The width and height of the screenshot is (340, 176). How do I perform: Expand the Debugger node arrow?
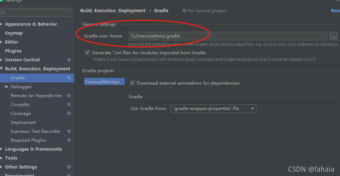click(7, 87)
